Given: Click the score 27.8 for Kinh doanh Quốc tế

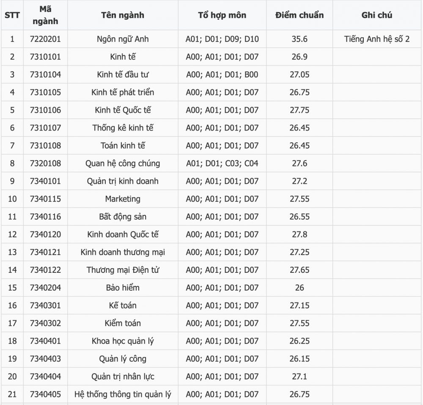Looking at the screenshot, I should (299, 234).
